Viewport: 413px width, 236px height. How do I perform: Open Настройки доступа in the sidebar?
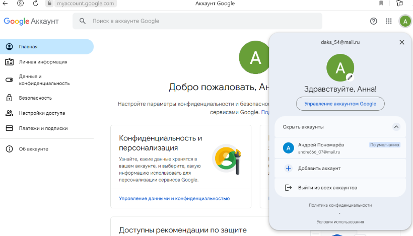(x=47, y=113)
